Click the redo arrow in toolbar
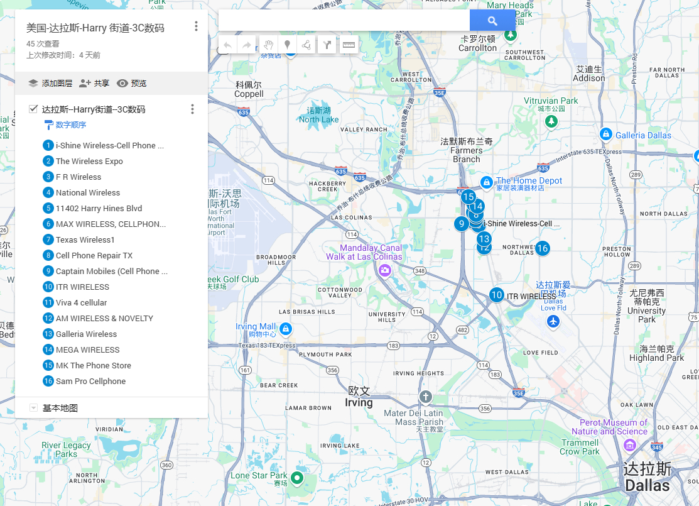Screen dimensions: 699x506 coord(247,45)
